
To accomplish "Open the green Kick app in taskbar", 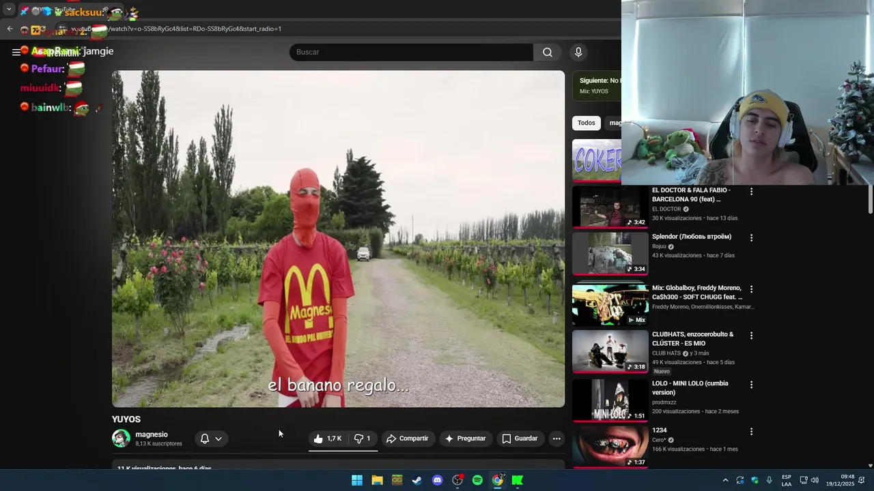I will coord(518,480).
